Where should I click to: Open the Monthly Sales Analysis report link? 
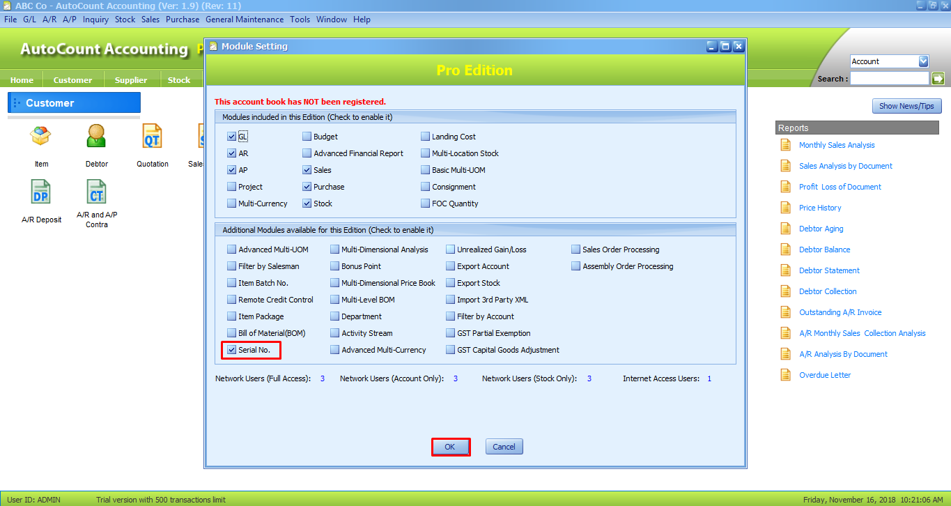click(837, 145)
